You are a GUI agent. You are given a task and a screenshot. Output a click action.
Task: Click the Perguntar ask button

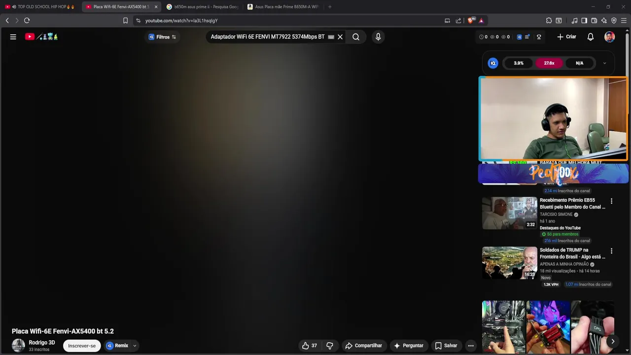(x=409, y=346)
